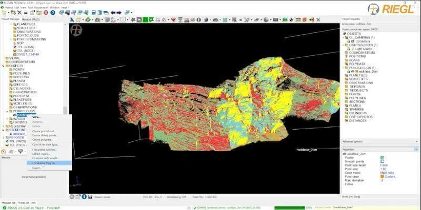This screenshot has height=210, width=421.
Task: Switch to the Thread list tab
Action: tap(23, 203)
